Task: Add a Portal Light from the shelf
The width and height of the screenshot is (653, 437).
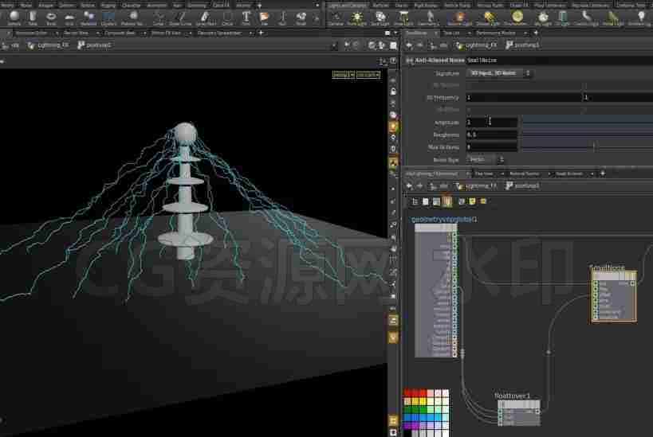Action: pyautogui.click(x=612, y=18)
